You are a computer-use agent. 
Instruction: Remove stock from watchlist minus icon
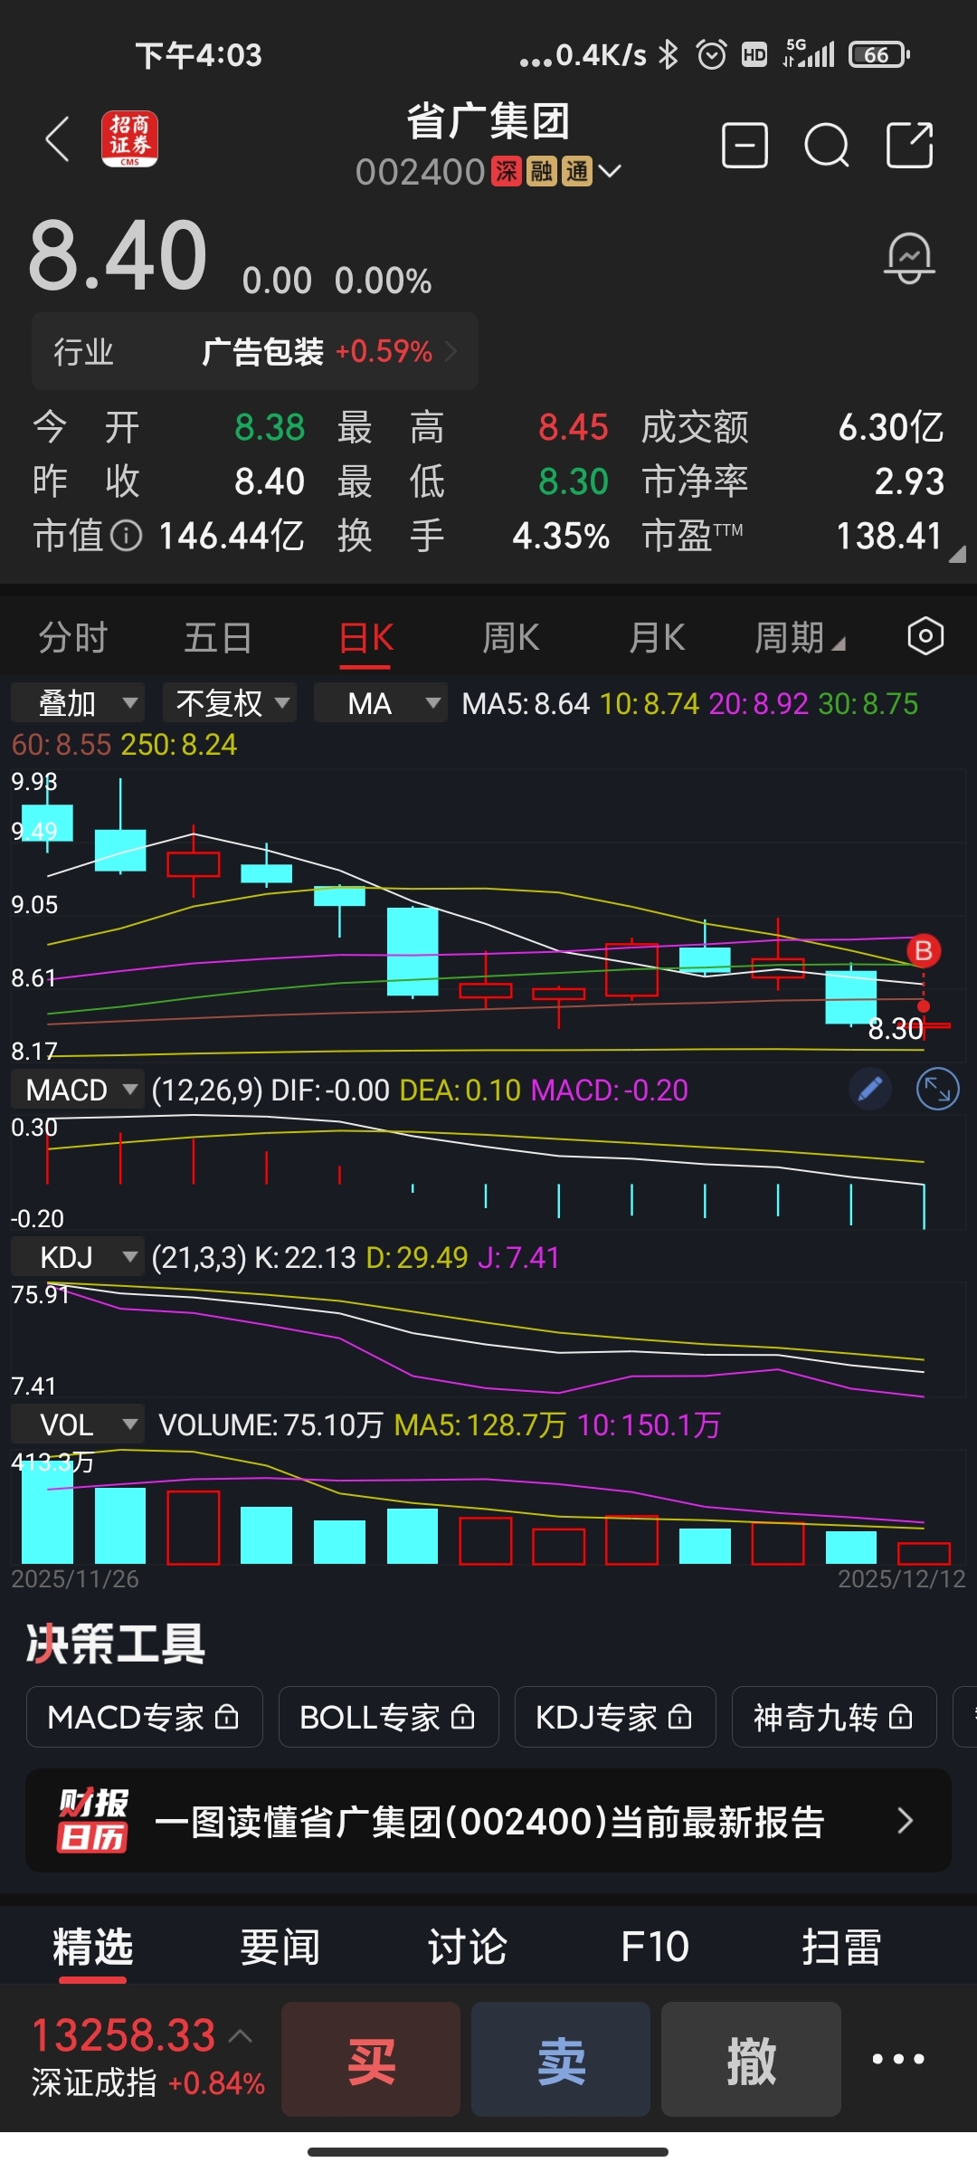click(x=745, y=146)
